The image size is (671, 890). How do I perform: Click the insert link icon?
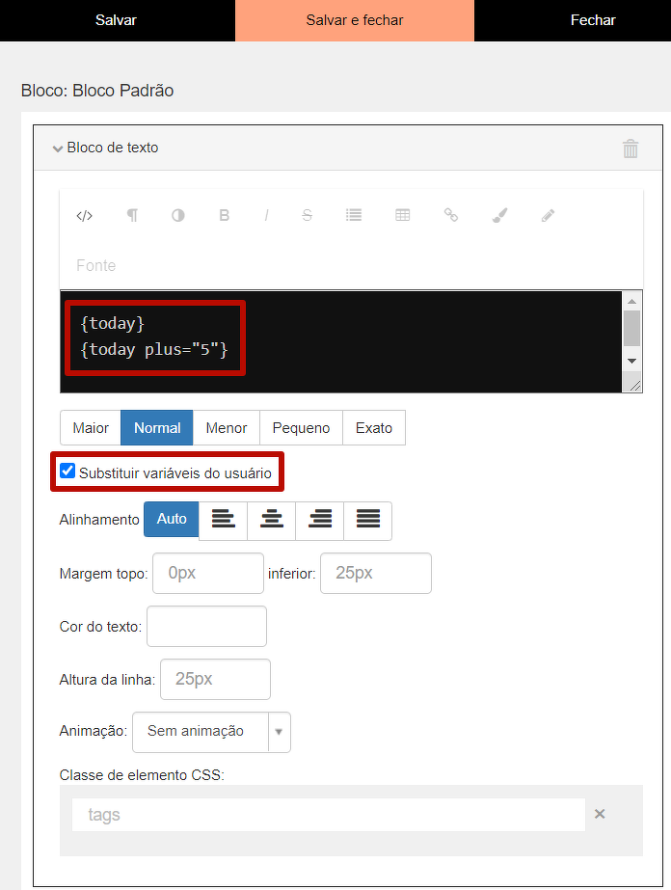point(450,216)
